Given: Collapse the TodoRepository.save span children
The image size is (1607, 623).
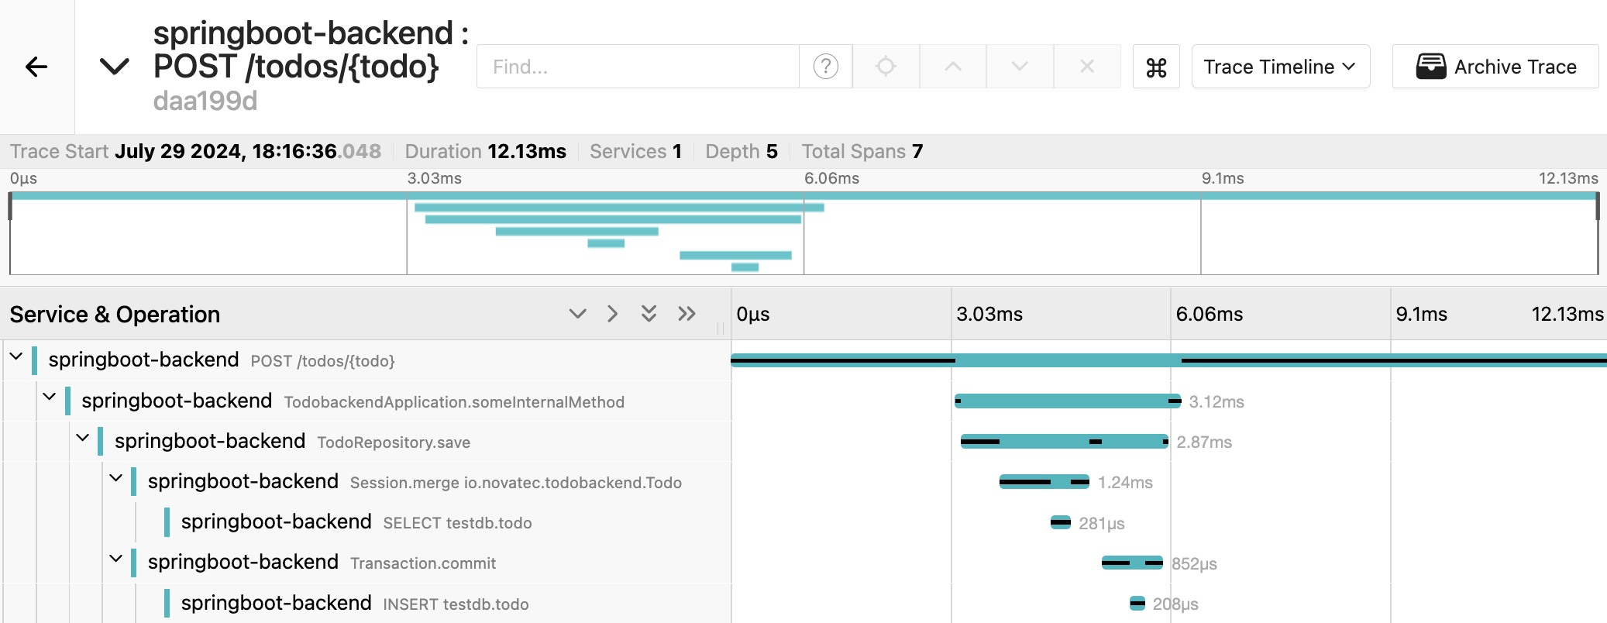Looking at the screenshot, I should (83, 438).
